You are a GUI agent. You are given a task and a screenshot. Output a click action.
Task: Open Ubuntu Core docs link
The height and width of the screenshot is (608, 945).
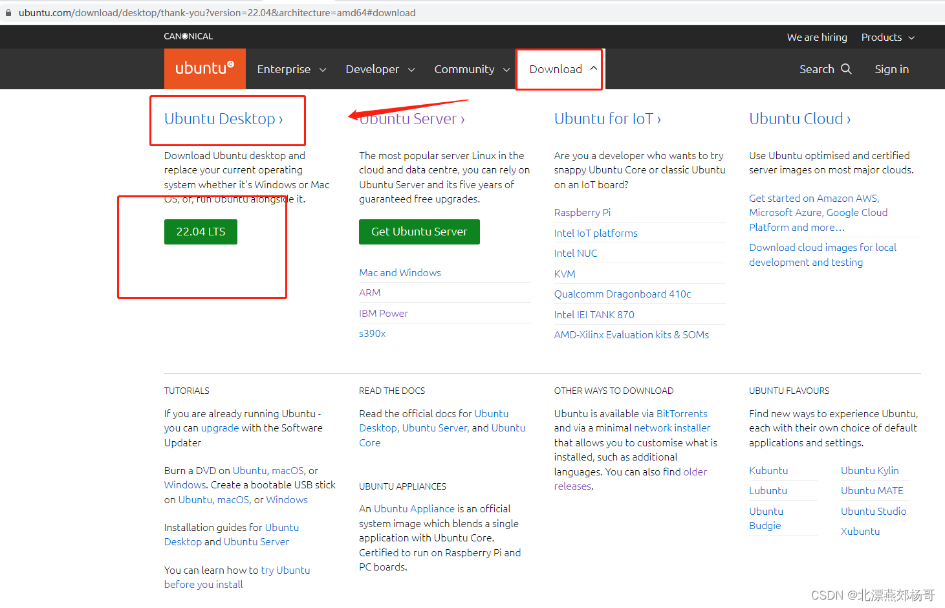pos(442,435)
